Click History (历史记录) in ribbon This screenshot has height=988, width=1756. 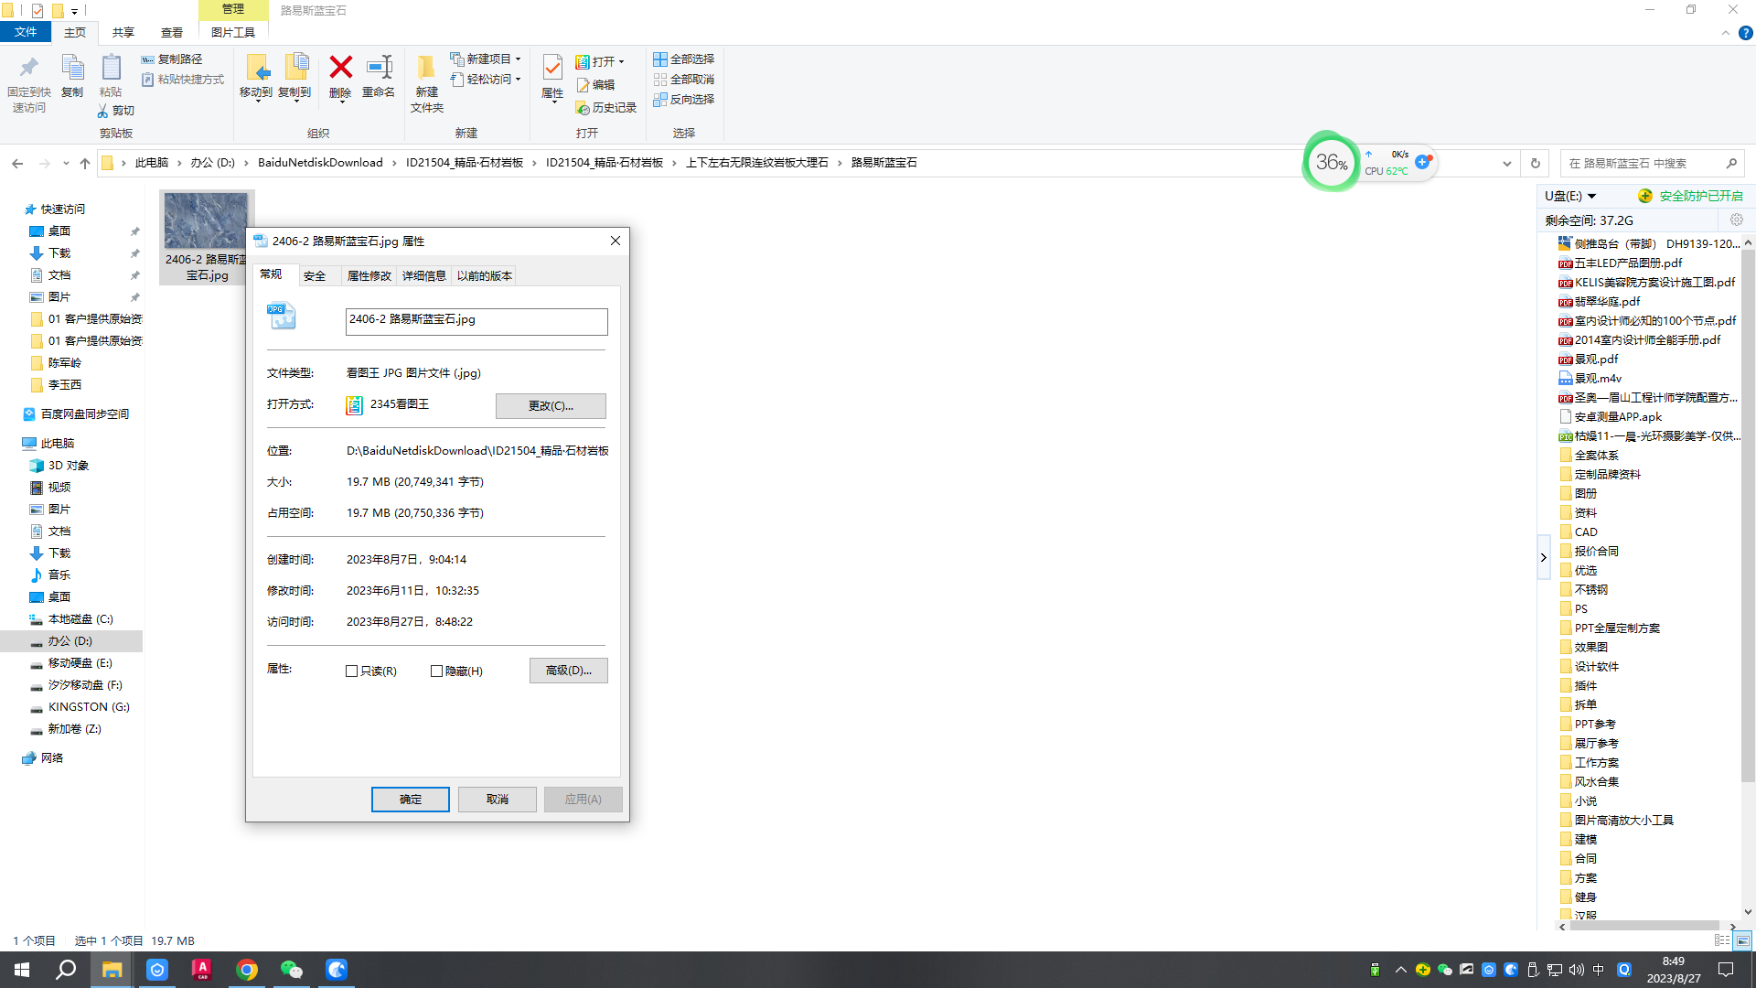[605, 108]
